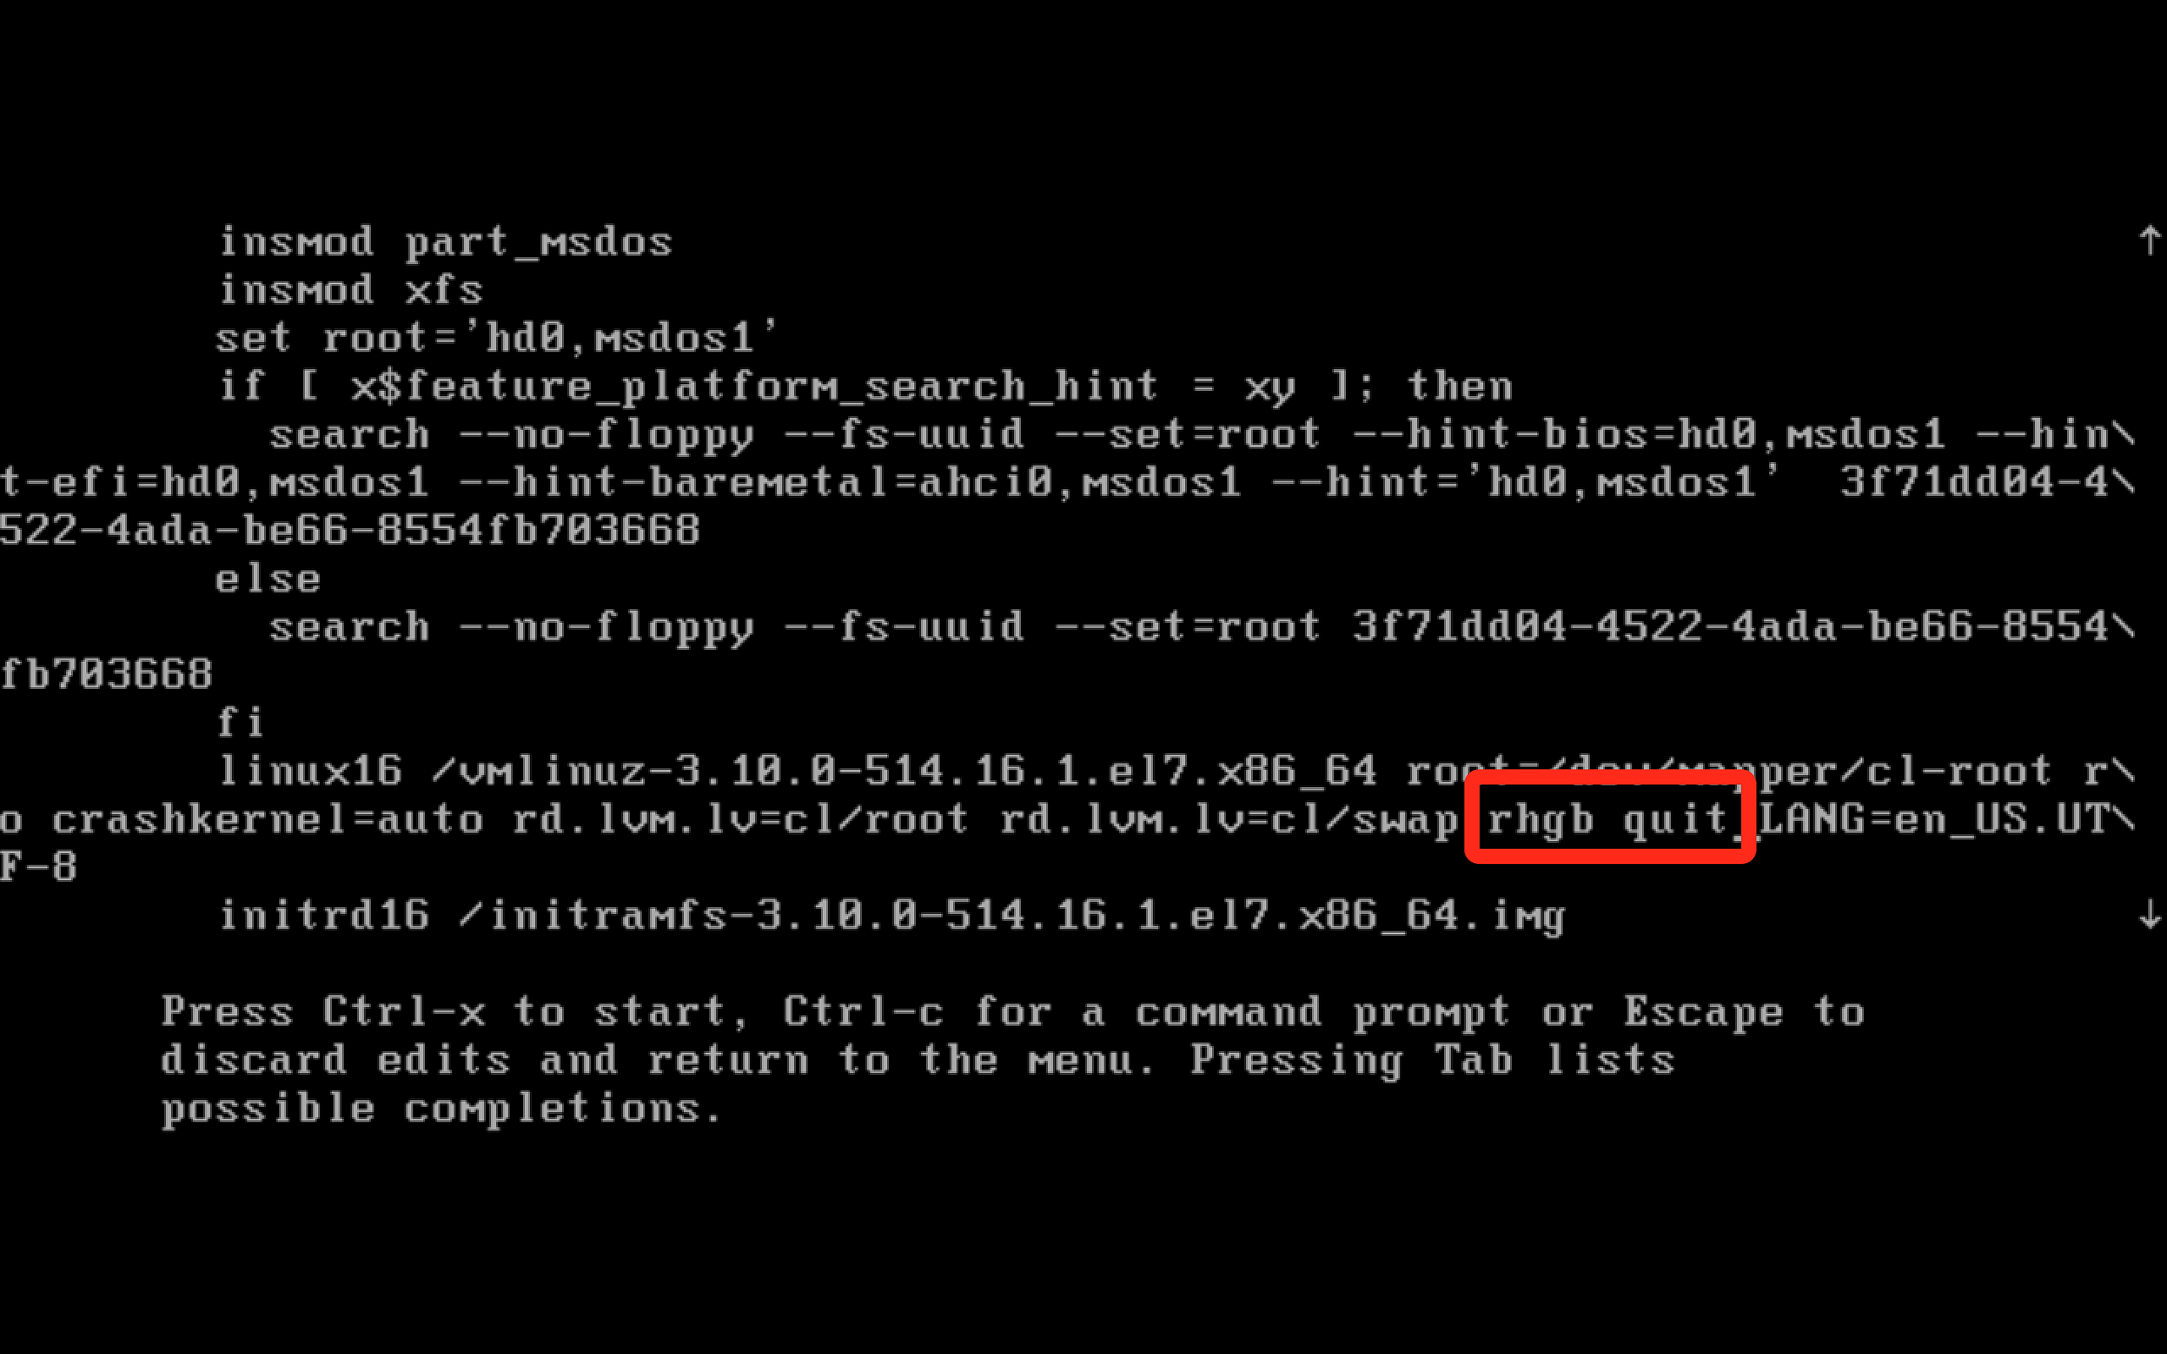Click the 'crashkernel=auto' parameter
The width and height of the screenshot is (2167, 1354).
pos(267,820)
